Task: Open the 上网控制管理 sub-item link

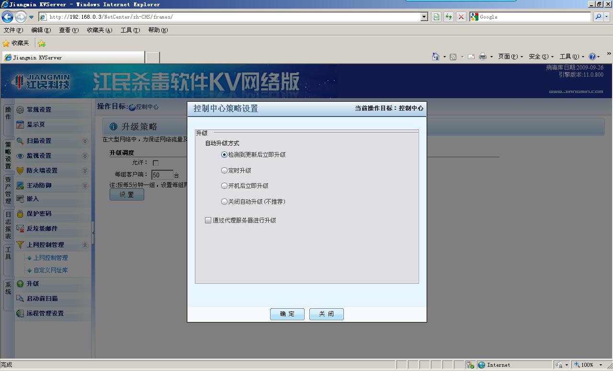Action: pyautogui.click(x=50, y=258)
